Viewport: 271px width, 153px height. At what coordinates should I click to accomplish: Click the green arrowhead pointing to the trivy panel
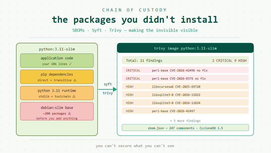pyautogui.click(x=115, y=89)
